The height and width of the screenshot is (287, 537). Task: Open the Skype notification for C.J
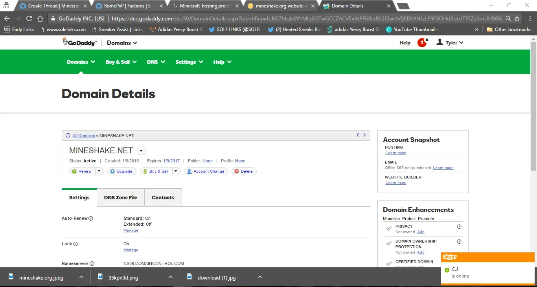[x=488, y=268]
